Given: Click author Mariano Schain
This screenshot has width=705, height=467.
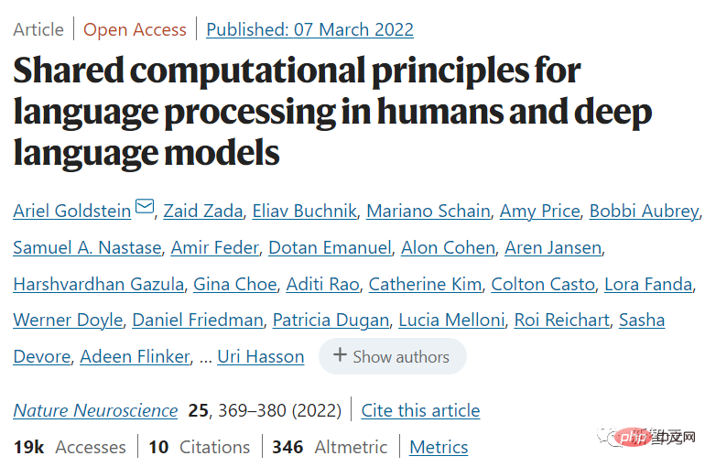Looking at the screenshot, I should pyautogui.click(x=428, y=211).
